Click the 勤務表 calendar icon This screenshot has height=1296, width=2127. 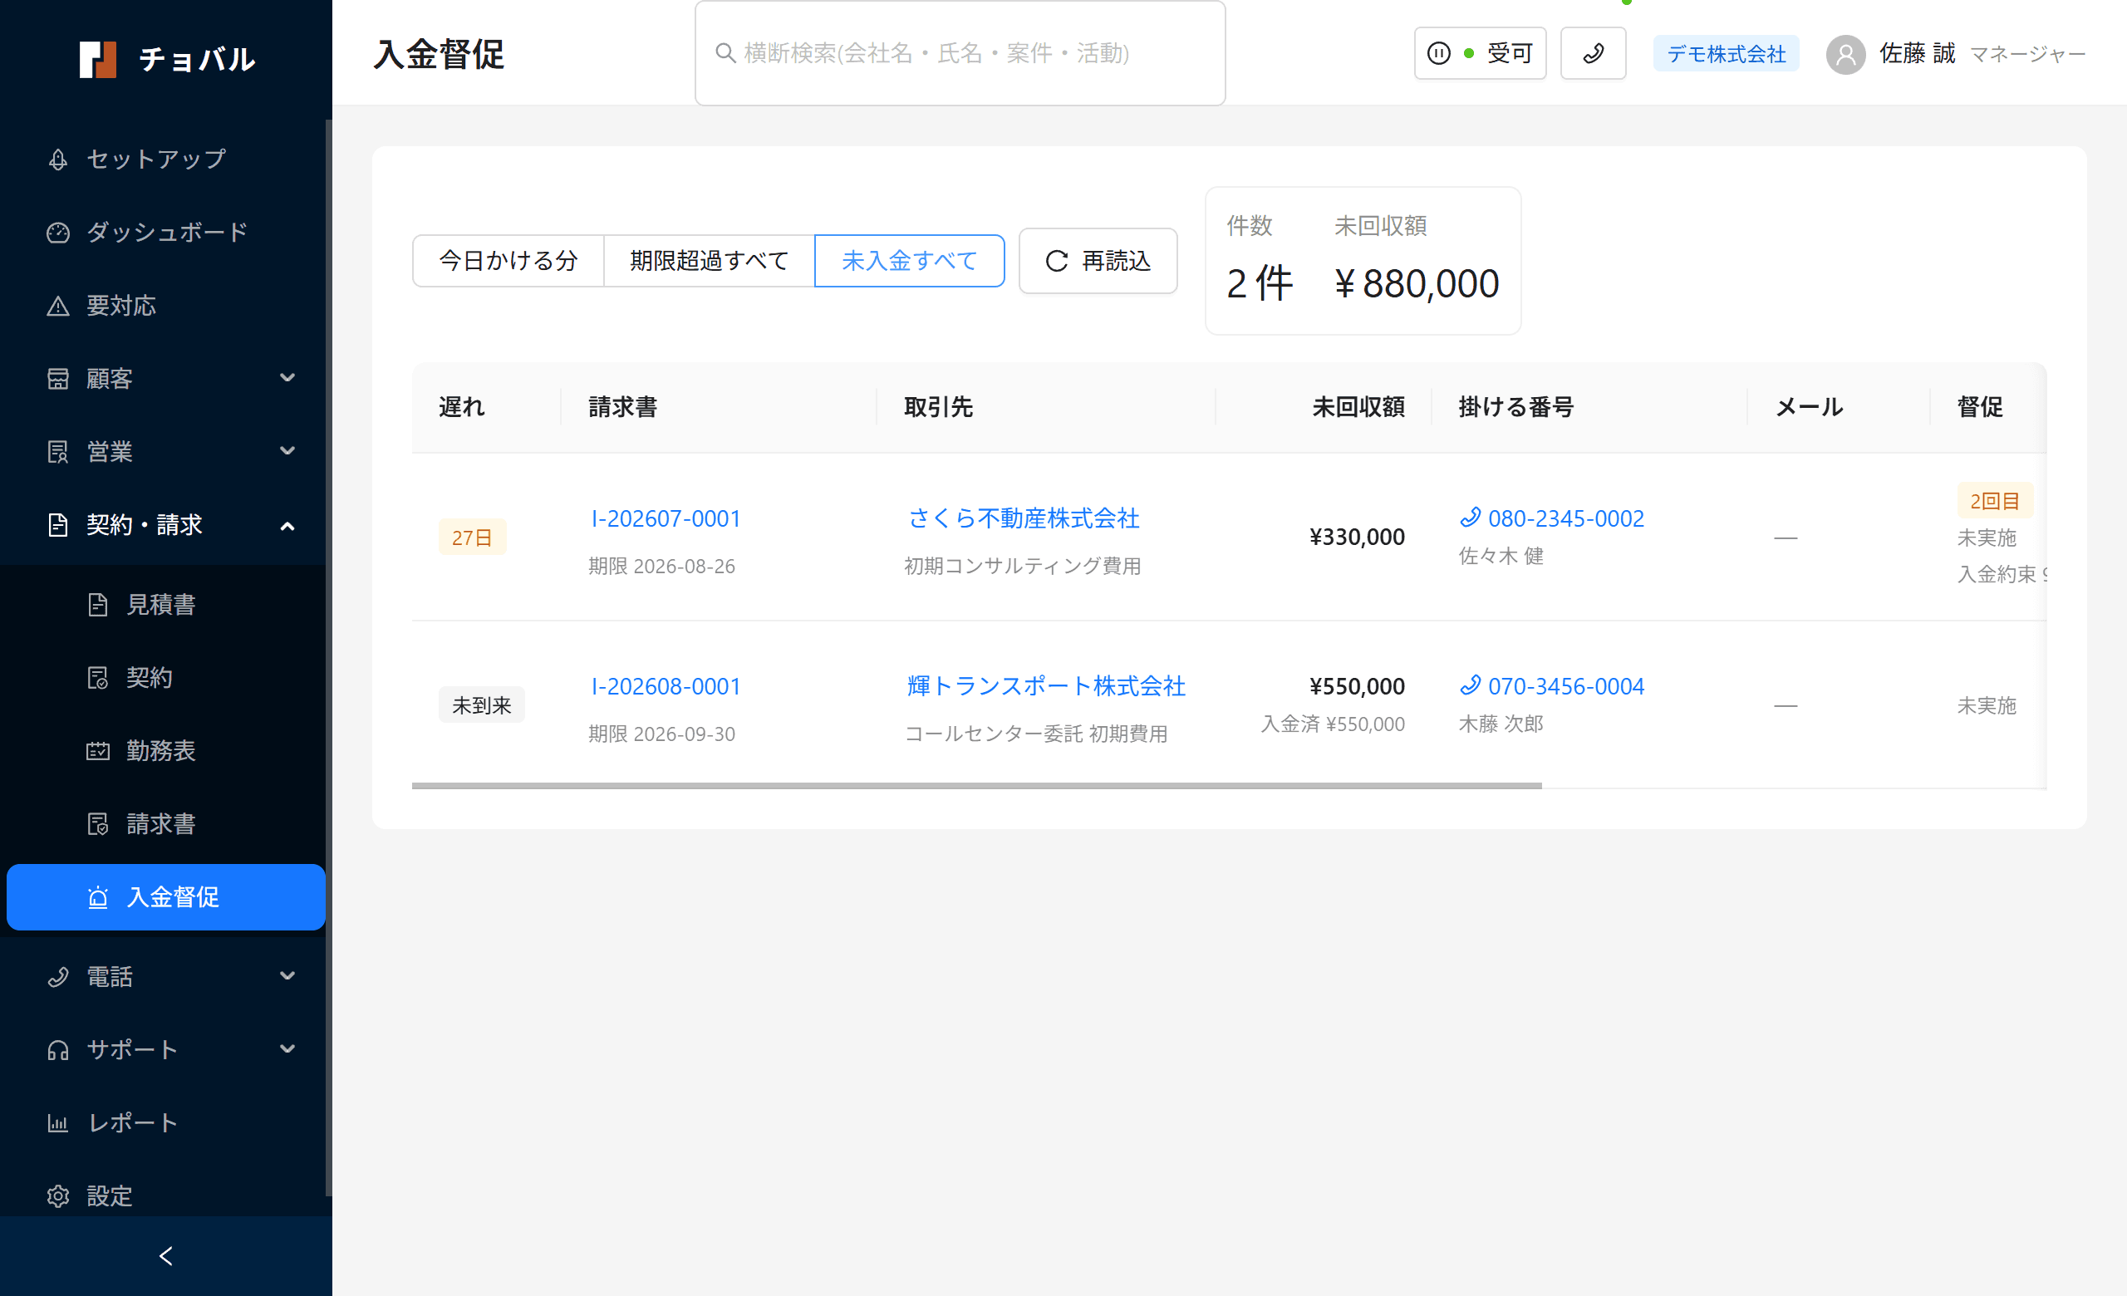click(x=97, y=752)
